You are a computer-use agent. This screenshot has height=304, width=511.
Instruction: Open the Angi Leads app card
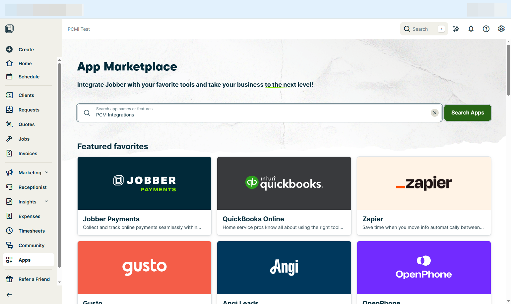pyautogui.click(x=284, y=272)
